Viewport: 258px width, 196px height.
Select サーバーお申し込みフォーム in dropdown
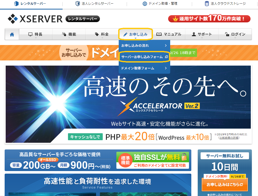pos(144,57)
